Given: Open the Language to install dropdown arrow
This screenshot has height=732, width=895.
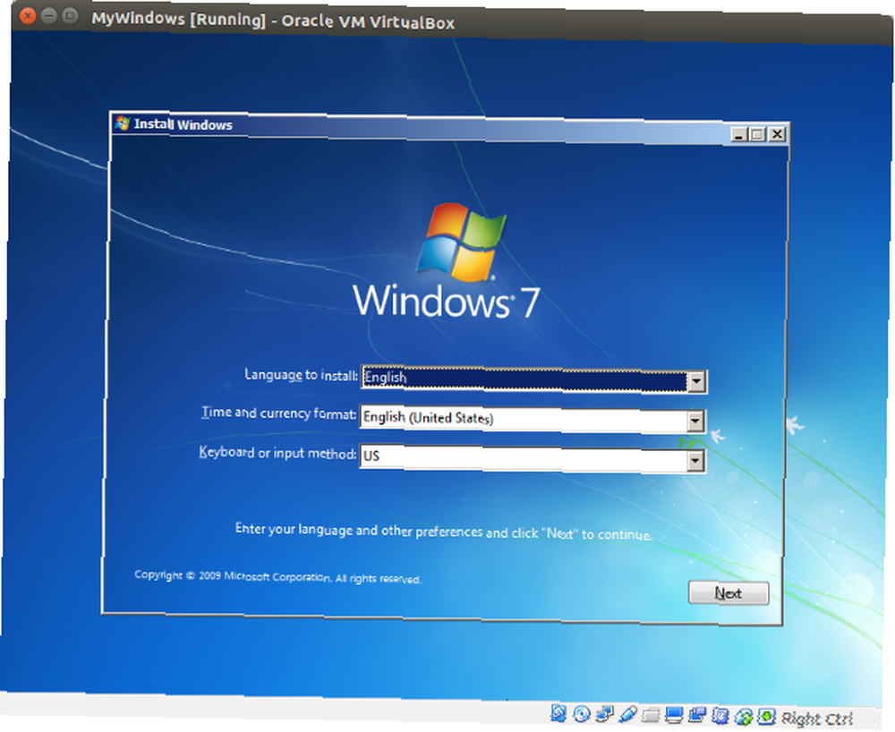Looking at the screenshot, I should coord(697,382).
